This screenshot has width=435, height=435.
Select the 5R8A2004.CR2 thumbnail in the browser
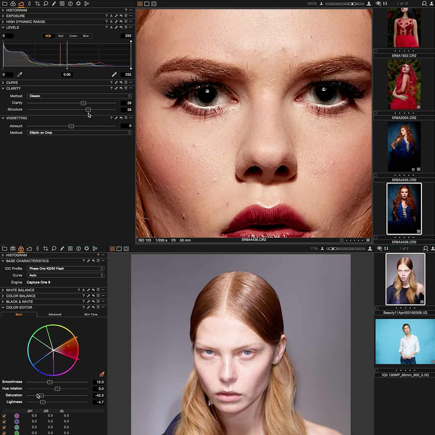[x=404, y=83]
